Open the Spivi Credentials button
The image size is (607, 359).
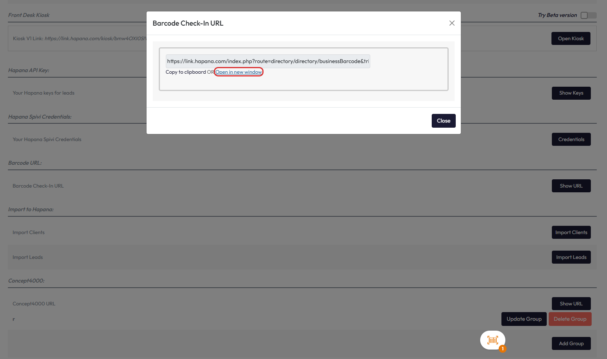[x=571, y=140]
